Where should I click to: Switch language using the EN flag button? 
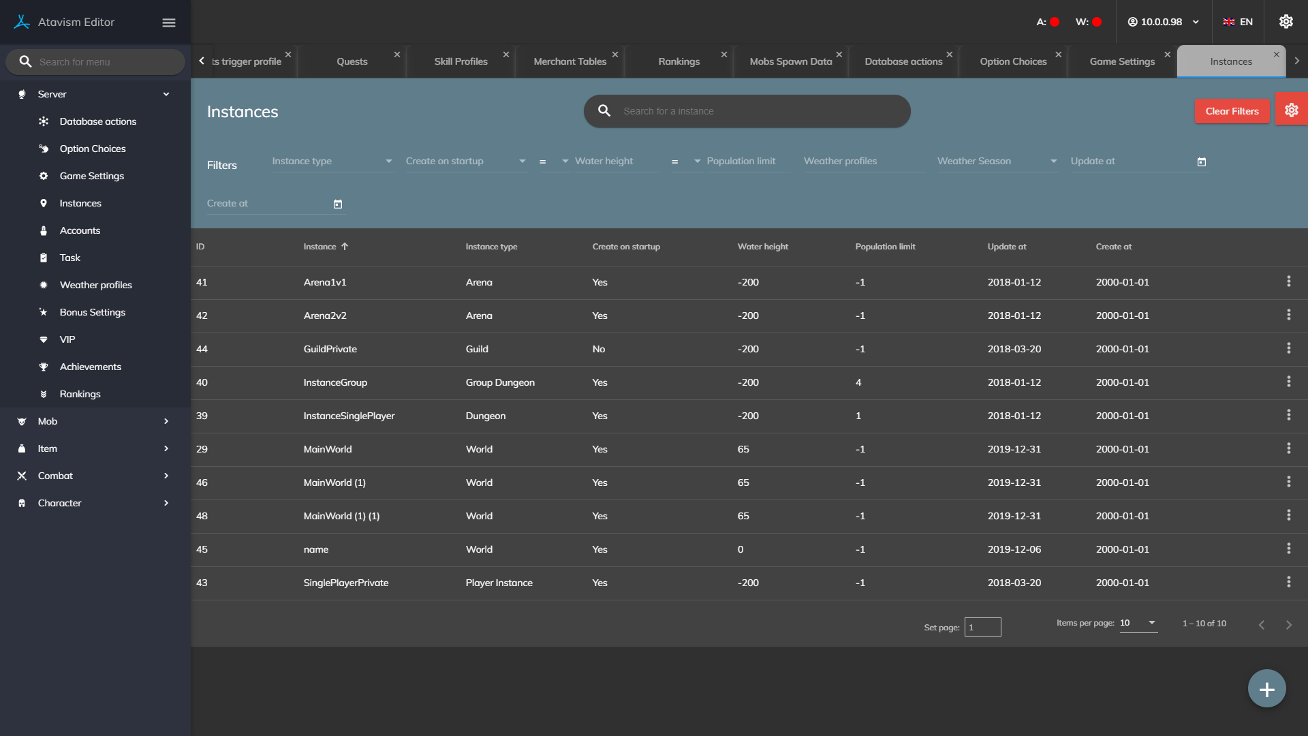pyautogui.click(x=1238, y=22)
